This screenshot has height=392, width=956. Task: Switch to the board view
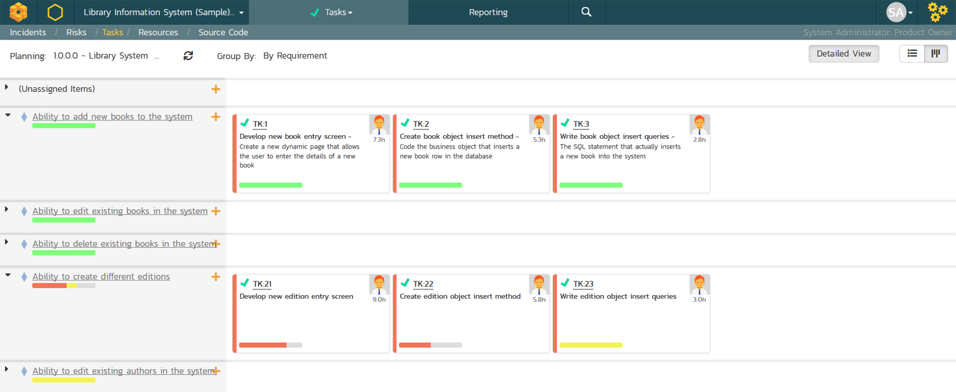pos(936,54)
